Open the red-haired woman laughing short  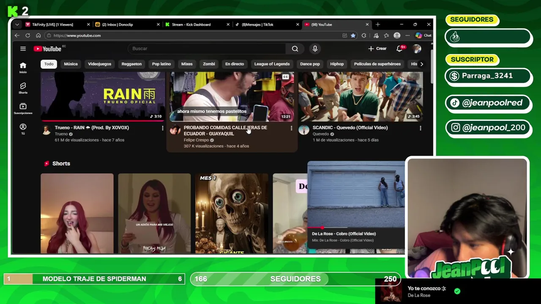pos(77,214)
